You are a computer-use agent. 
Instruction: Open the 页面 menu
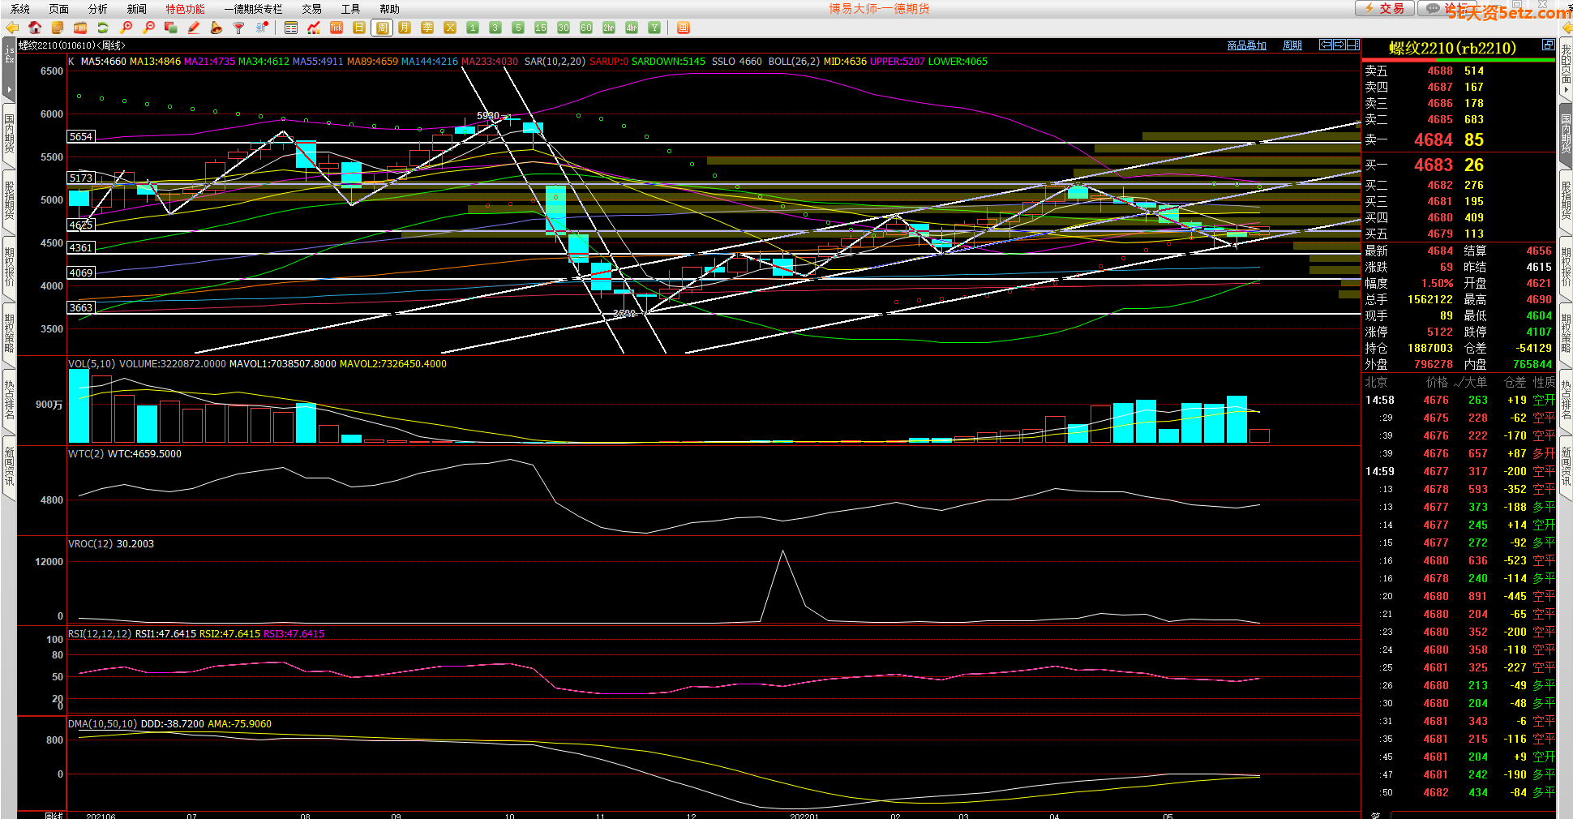59,9
